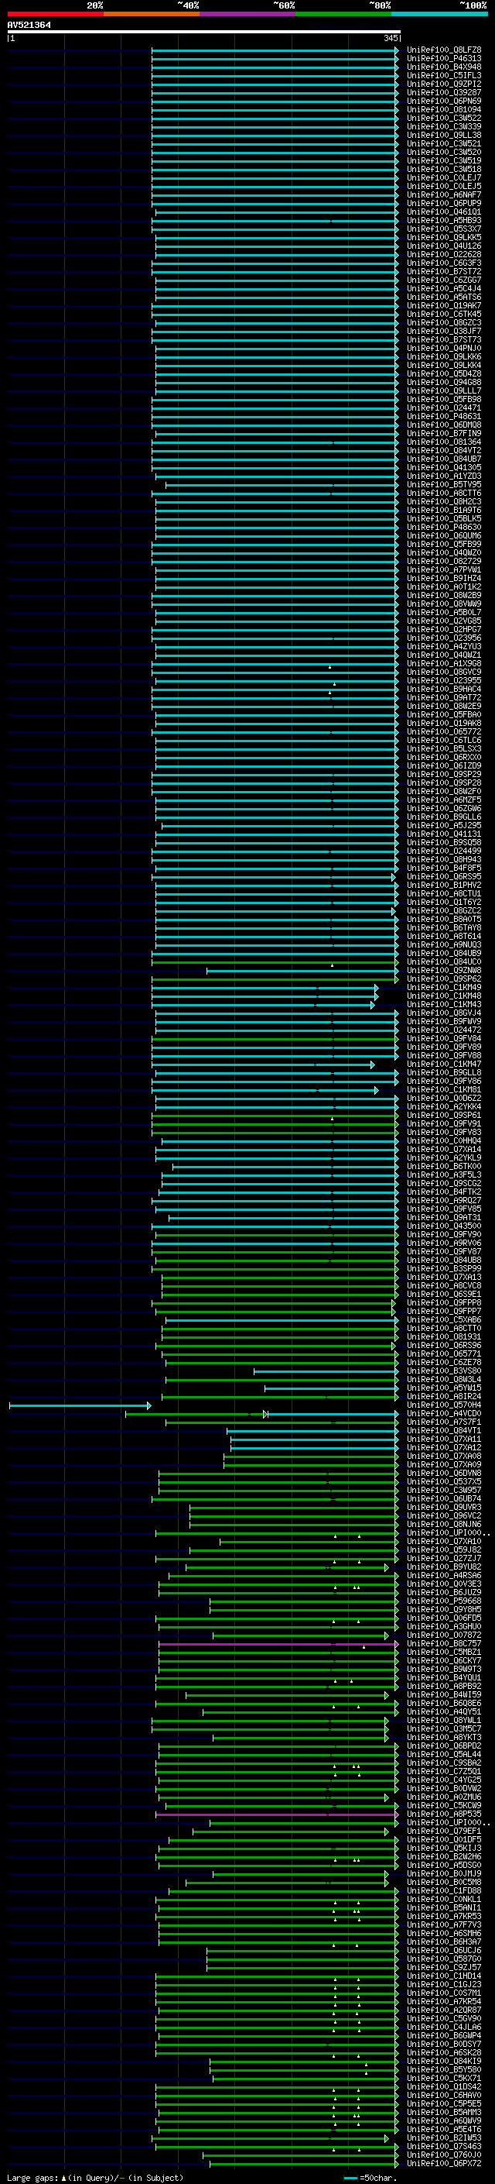495x2184 pixels.
Task: Select label UniRef100_C0LEJ5
Action: point(444,186)
